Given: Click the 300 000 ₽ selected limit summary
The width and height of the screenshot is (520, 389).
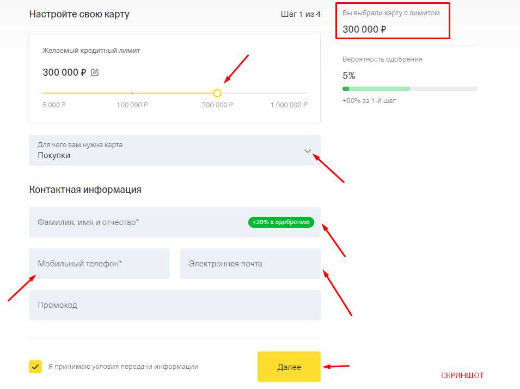Looking at the screenshot, I should [364, 29].
